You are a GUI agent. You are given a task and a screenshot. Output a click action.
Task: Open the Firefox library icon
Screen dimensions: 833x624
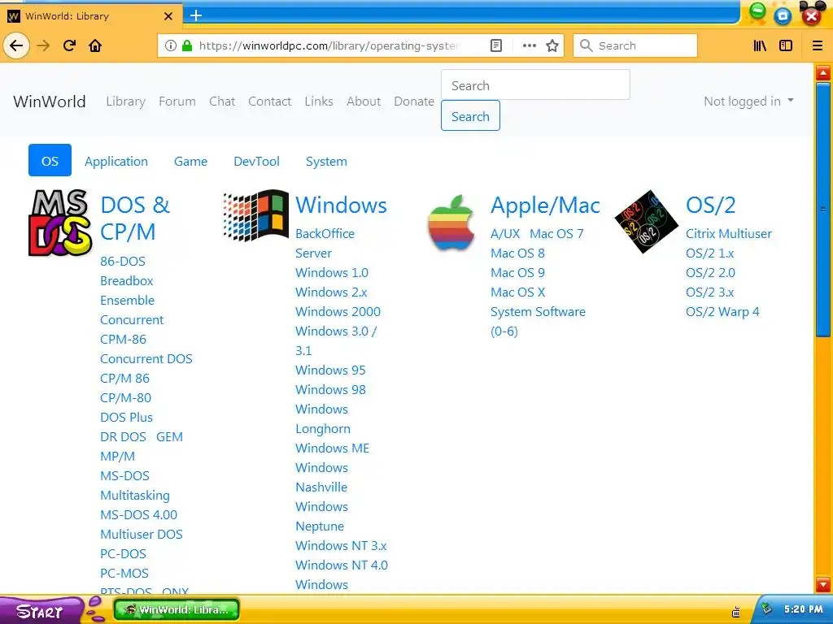tap(761, 45)
